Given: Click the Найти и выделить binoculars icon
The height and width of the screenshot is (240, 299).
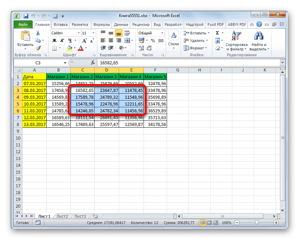Looking at the screenshot, I should click(x=259, y=36).
